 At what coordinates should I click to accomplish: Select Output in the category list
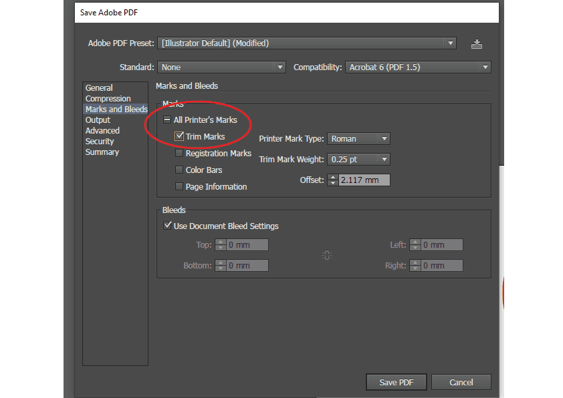(115, 120)
